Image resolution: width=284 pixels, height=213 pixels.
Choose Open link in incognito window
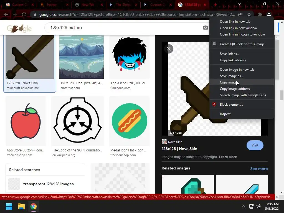pyautogui.click(x=242, y=34)
